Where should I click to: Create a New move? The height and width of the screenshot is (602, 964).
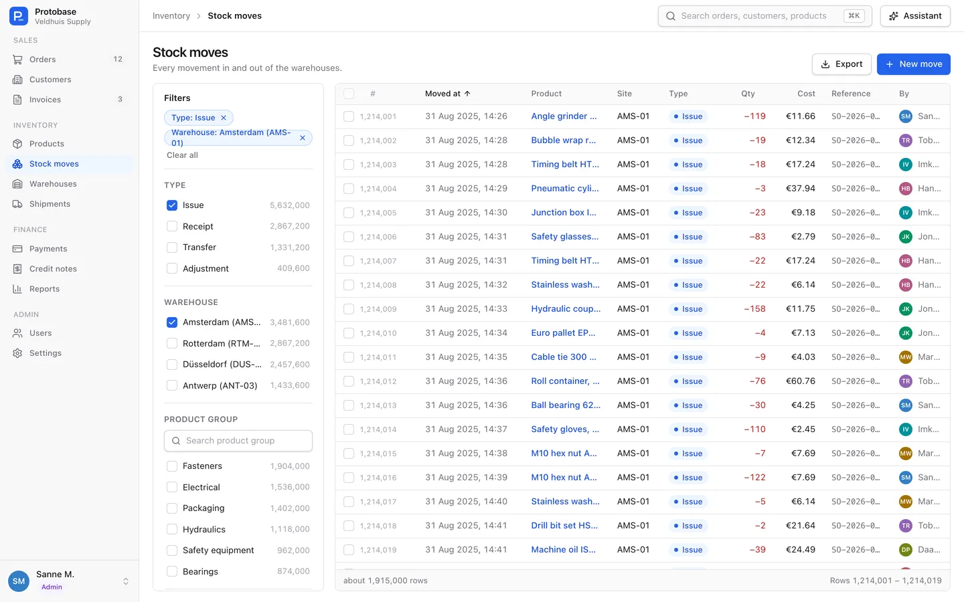(x=913, y=64)
